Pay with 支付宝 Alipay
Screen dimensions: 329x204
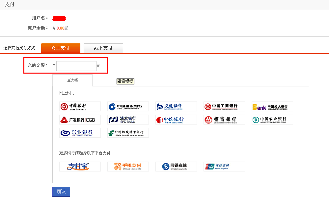80,167
